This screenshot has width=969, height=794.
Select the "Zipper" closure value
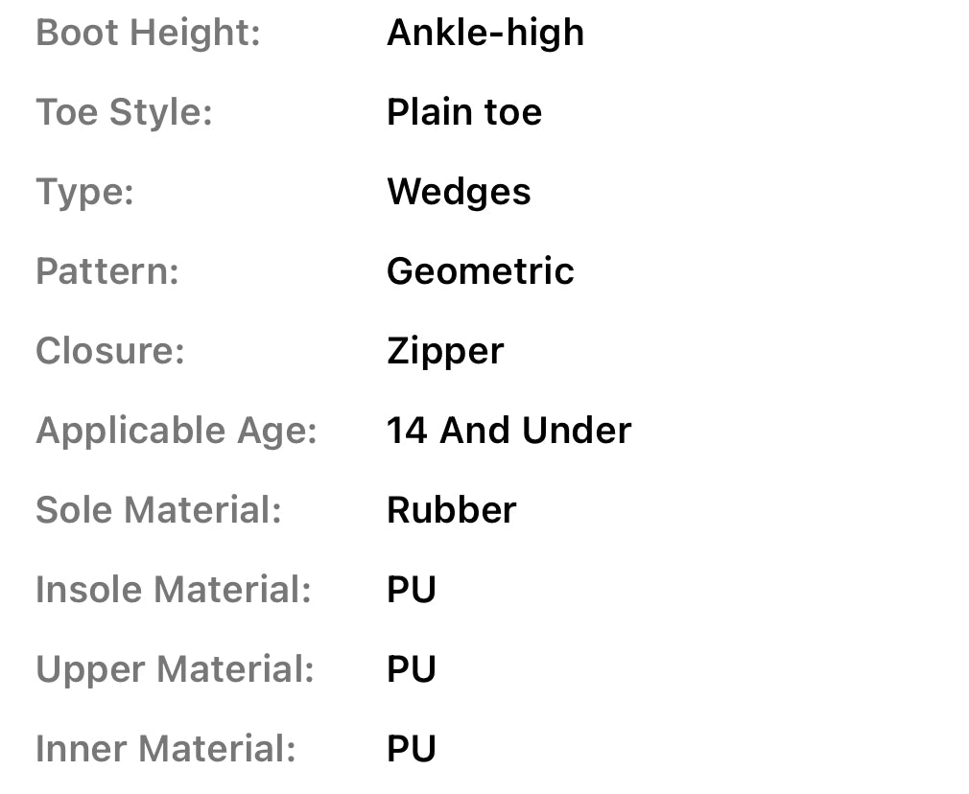coord(444,351)
